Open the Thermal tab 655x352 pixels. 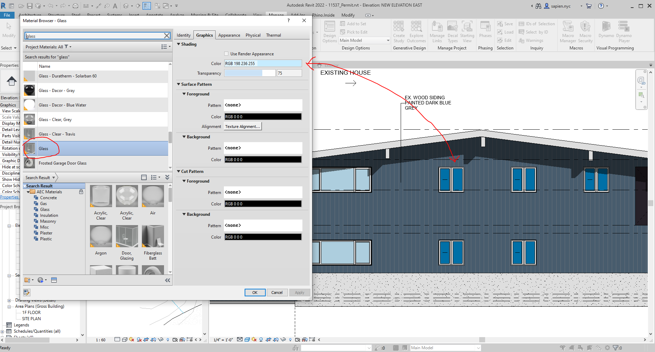click(273, 35)
